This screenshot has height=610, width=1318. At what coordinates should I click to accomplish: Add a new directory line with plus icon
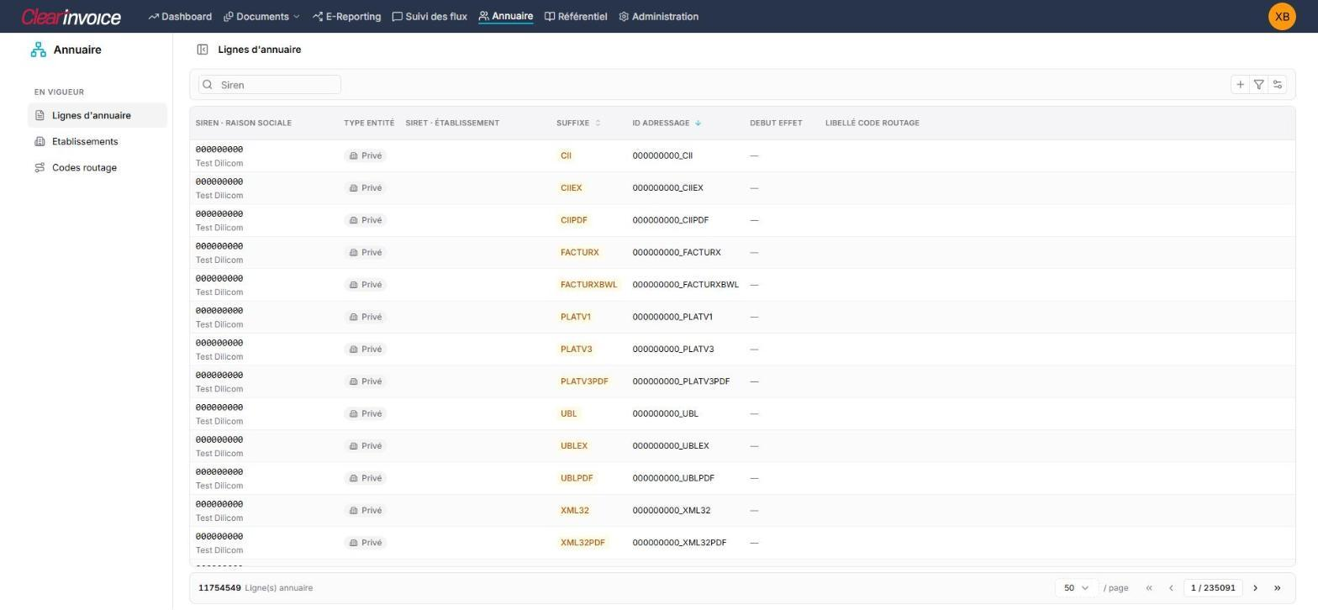[x=1240, y=85]
